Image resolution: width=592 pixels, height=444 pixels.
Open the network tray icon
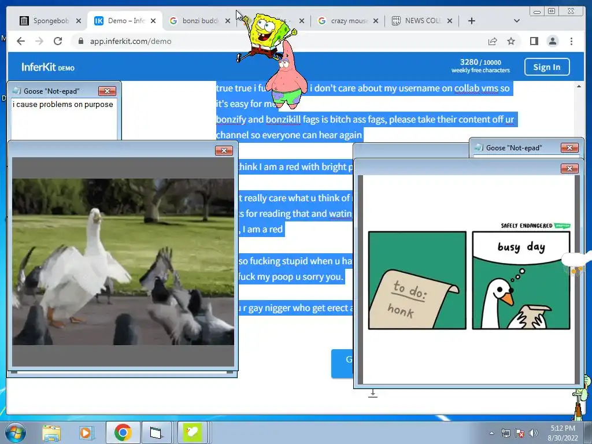(x=505, y=434)
